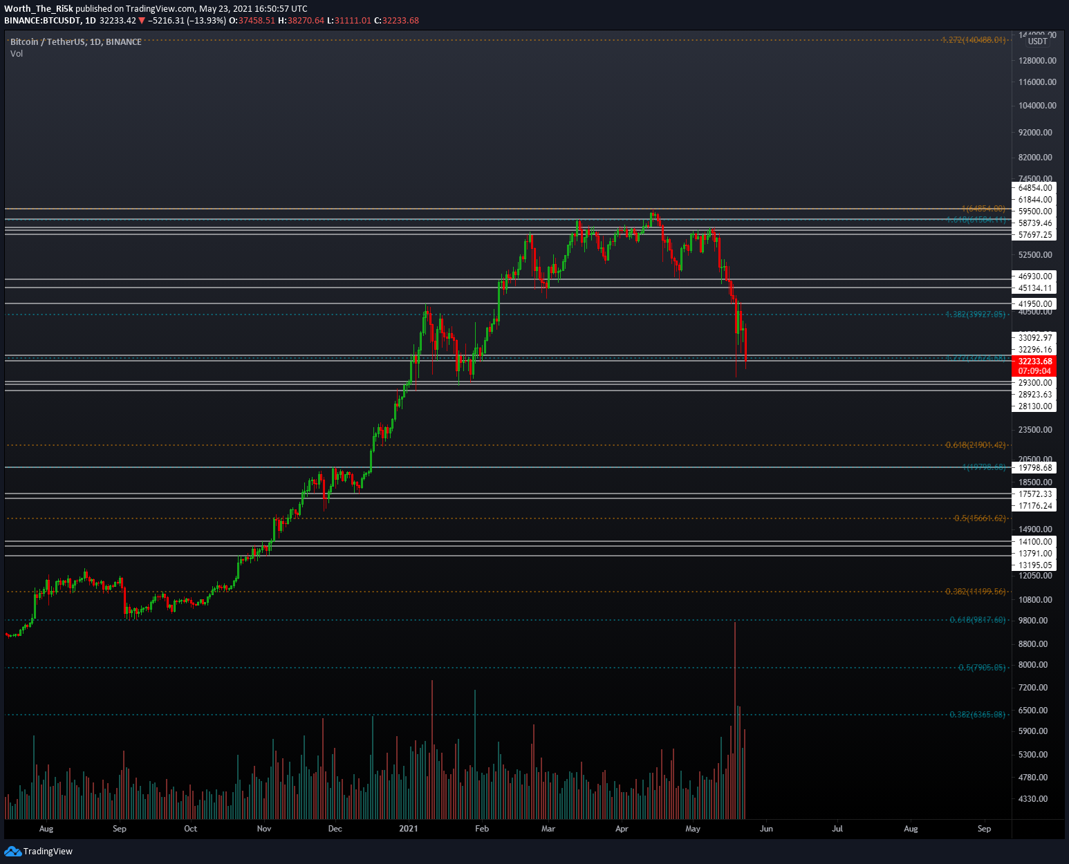The height and width of the screenshot is (864, 1069).
Task: Click the 28923.63 price axis label
Action: (x=1035, y=395)
